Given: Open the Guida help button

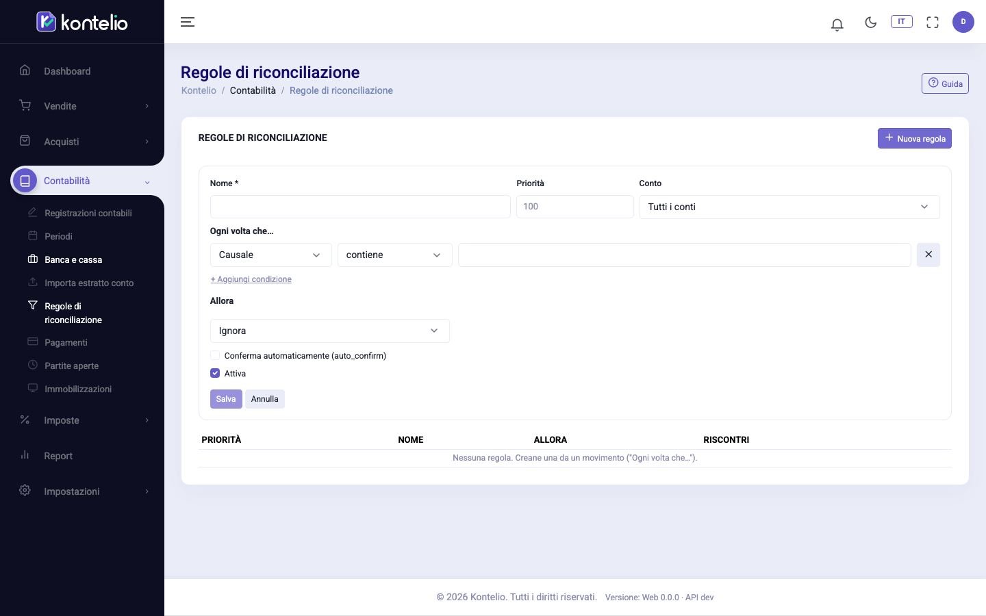Looking at the screenshot, I should click(x=945, y=84).
